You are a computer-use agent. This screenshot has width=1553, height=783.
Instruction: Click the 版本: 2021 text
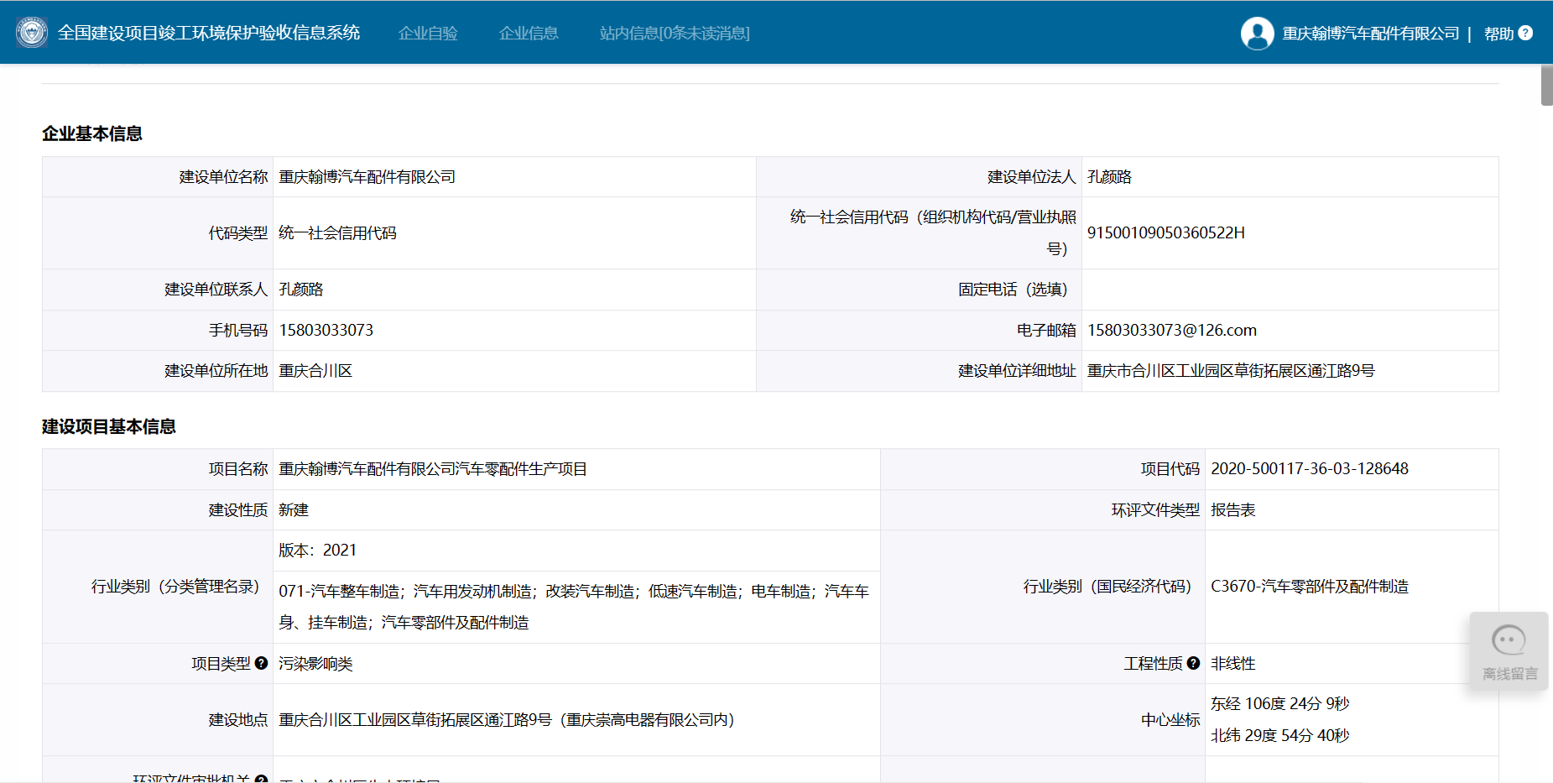[317, 550]
